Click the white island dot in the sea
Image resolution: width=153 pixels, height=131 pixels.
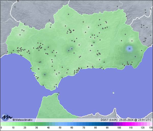[113, 93]
